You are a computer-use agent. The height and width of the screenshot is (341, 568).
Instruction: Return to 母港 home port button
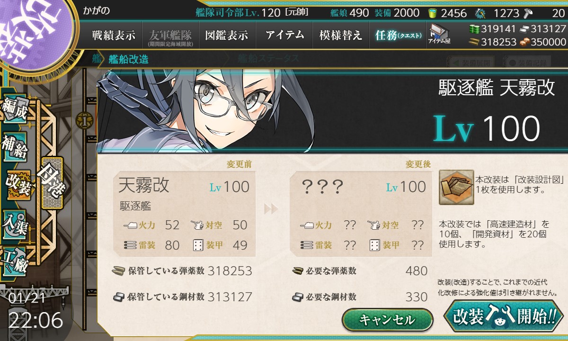[x=52, y=183]
